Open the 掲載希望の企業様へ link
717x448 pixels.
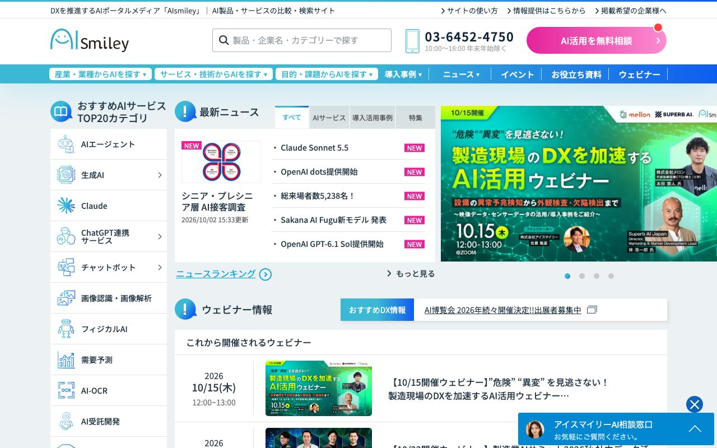631,11
